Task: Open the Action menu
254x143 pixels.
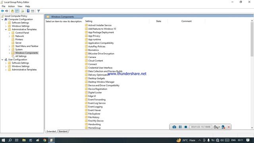Action: coord(12,6)
